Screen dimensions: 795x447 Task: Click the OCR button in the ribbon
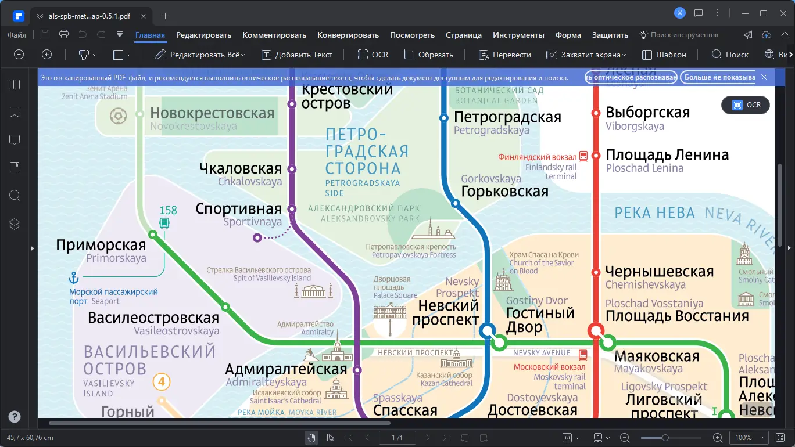[x=373, y=55]
